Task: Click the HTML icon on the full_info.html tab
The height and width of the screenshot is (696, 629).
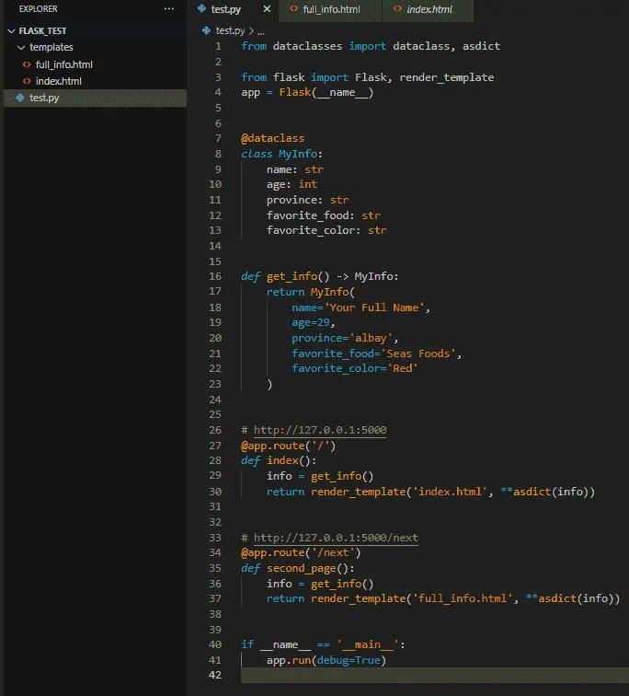Action: (293, 9)
